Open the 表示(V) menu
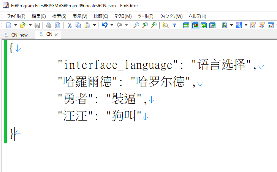This screenshot has width=277, height=172. (x=80, y=16)
